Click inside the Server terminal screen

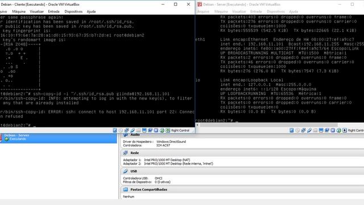280,68
